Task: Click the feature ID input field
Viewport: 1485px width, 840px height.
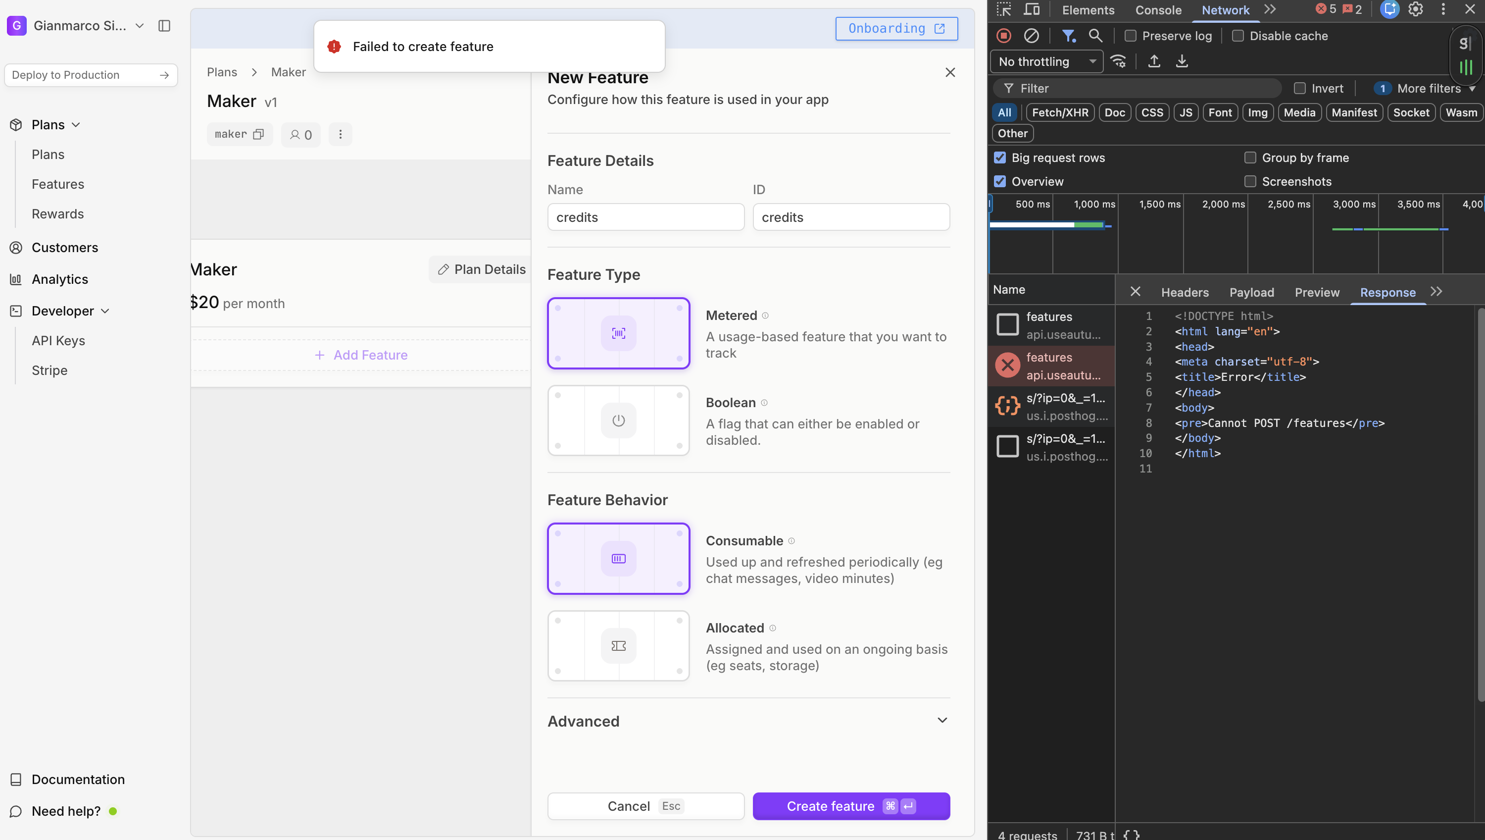Action: (851, 217)
